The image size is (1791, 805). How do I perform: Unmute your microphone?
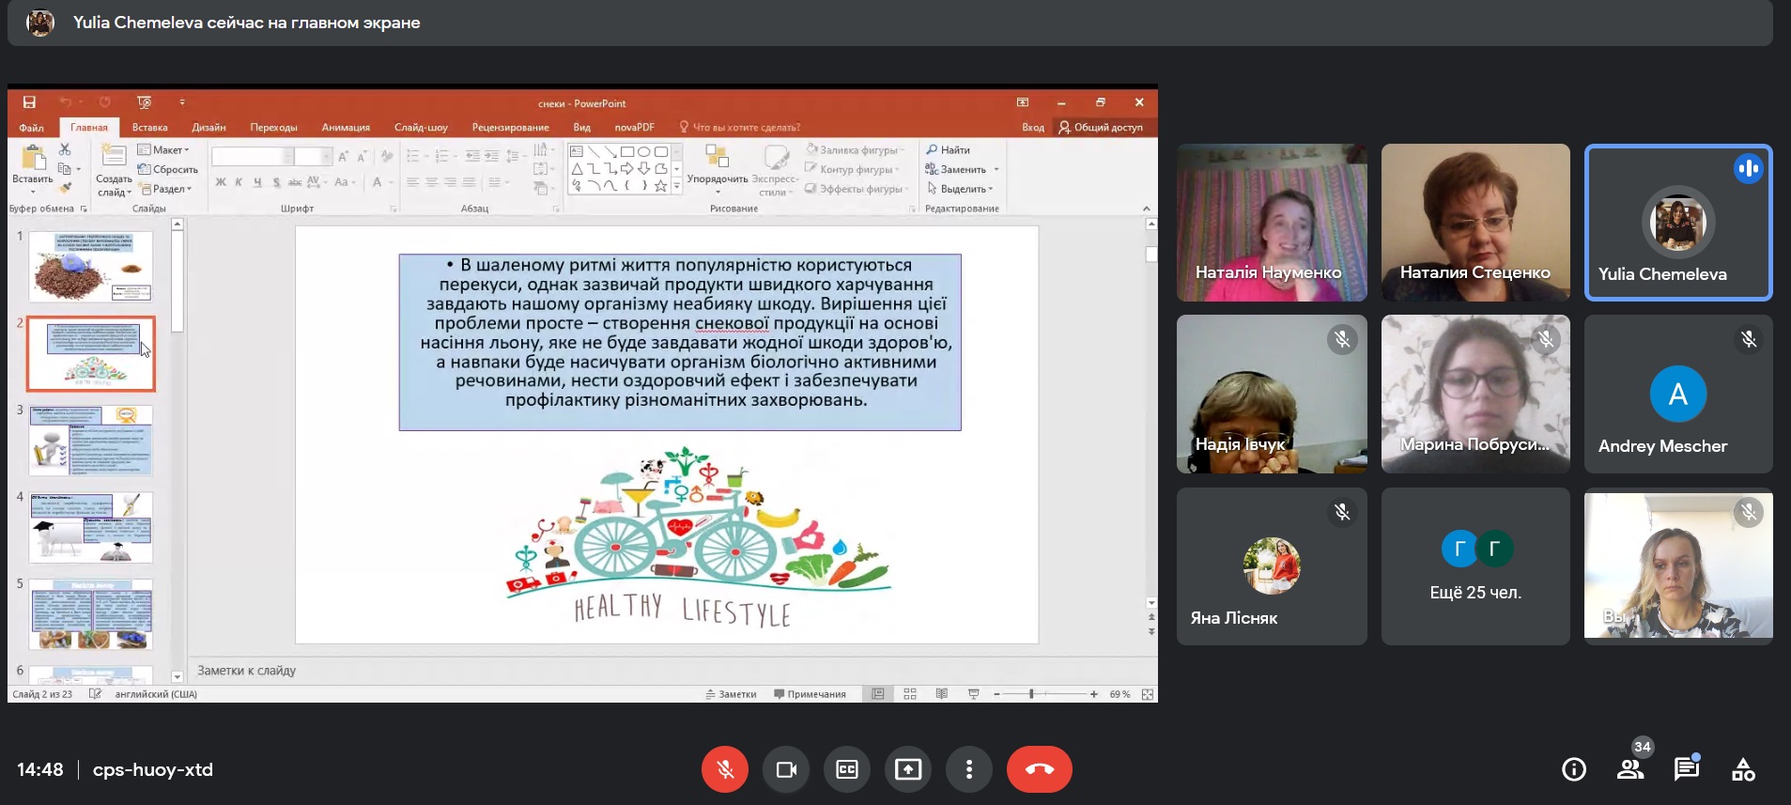tap(725, 769)
